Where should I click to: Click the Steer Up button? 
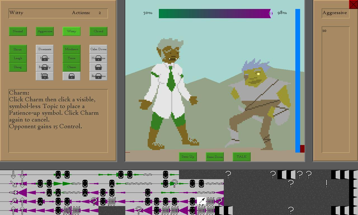point(188,157)
